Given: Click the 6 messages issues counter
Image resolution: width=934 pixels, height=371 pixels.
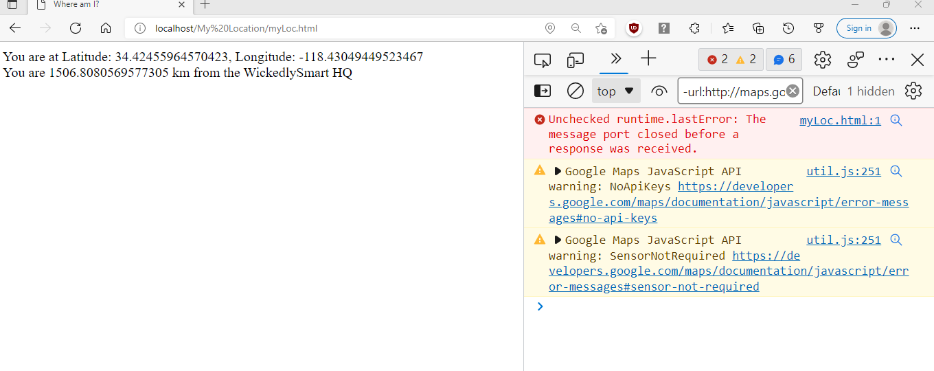Looking at the screenshot, I should (x=784, y=60).
